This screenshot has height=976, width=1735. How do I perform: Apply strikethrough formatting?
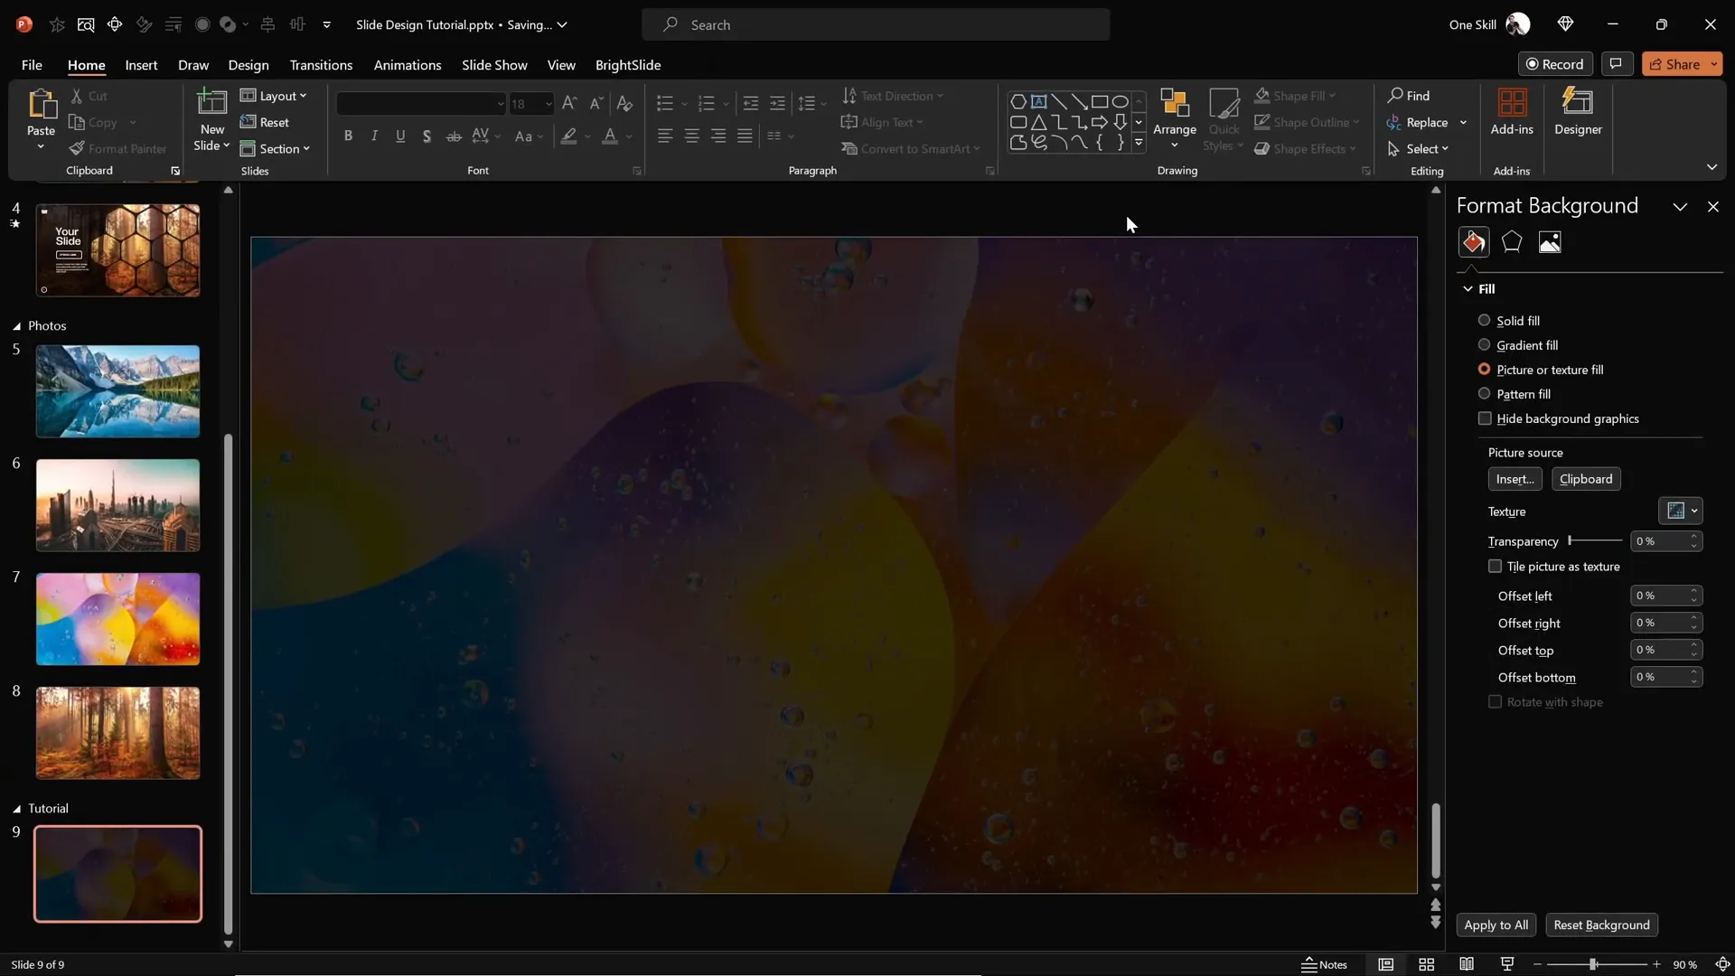pyautogui.click(x=454, y=136)
